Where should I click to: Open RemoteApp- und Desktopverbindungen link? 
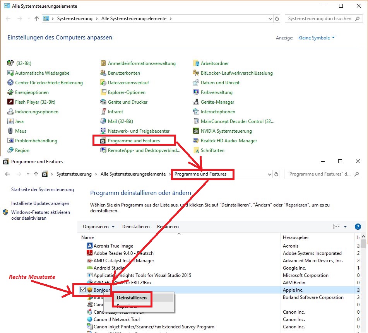coord(144,150)
